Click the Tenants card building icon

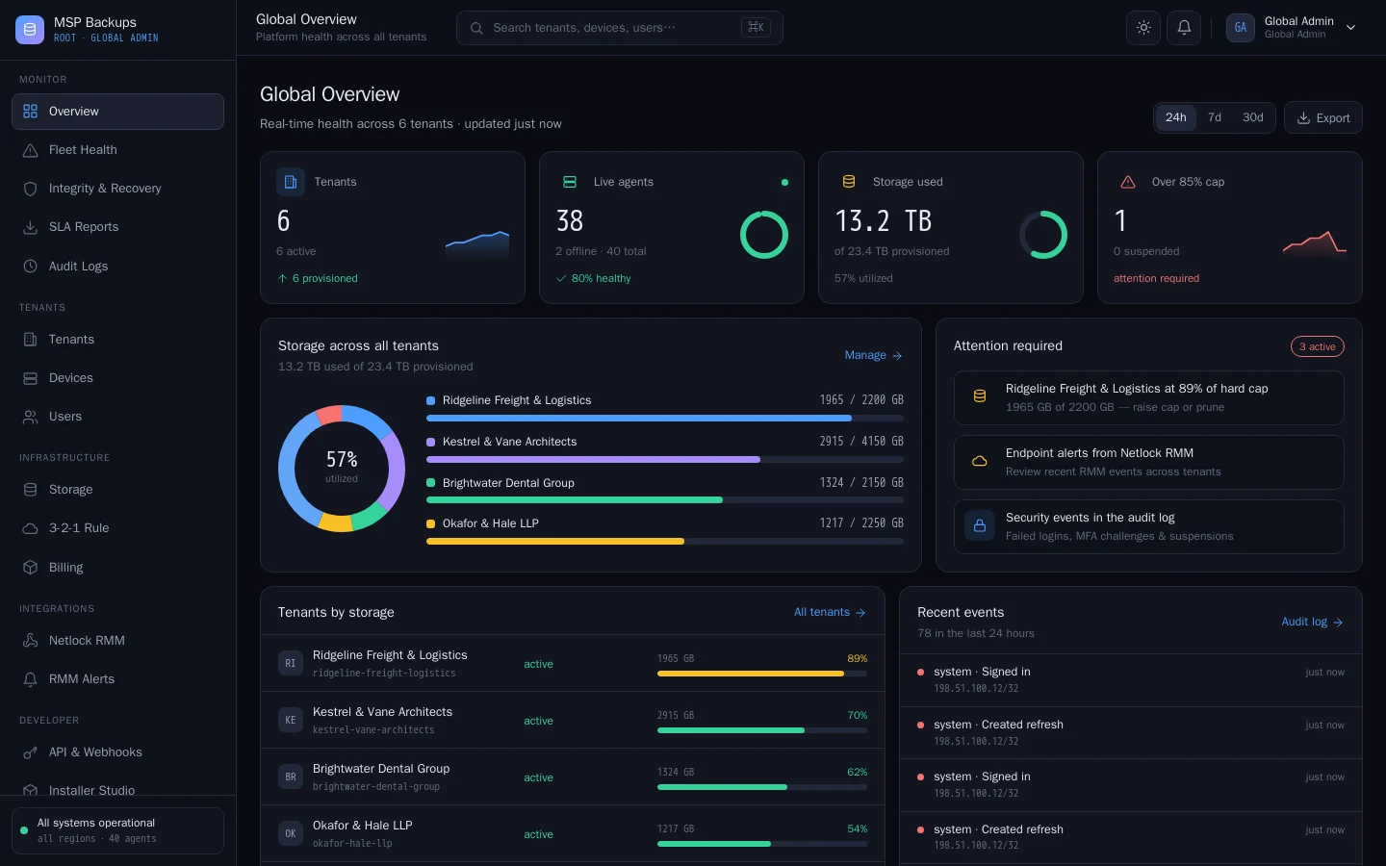click(291, 181)
